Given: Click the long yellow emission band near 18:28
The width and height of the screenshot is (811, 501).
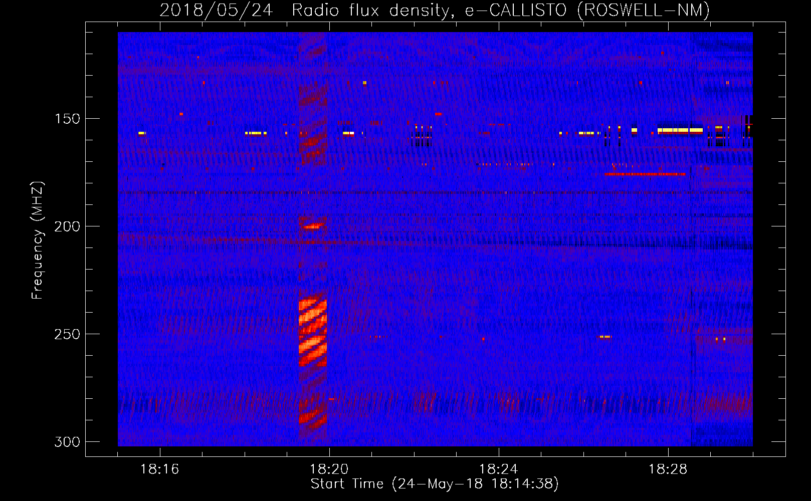Looking at the screenshot, I should (680, 130).
